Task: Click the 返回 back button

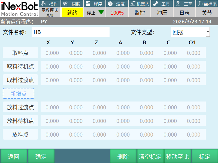Action: (14, 156)
